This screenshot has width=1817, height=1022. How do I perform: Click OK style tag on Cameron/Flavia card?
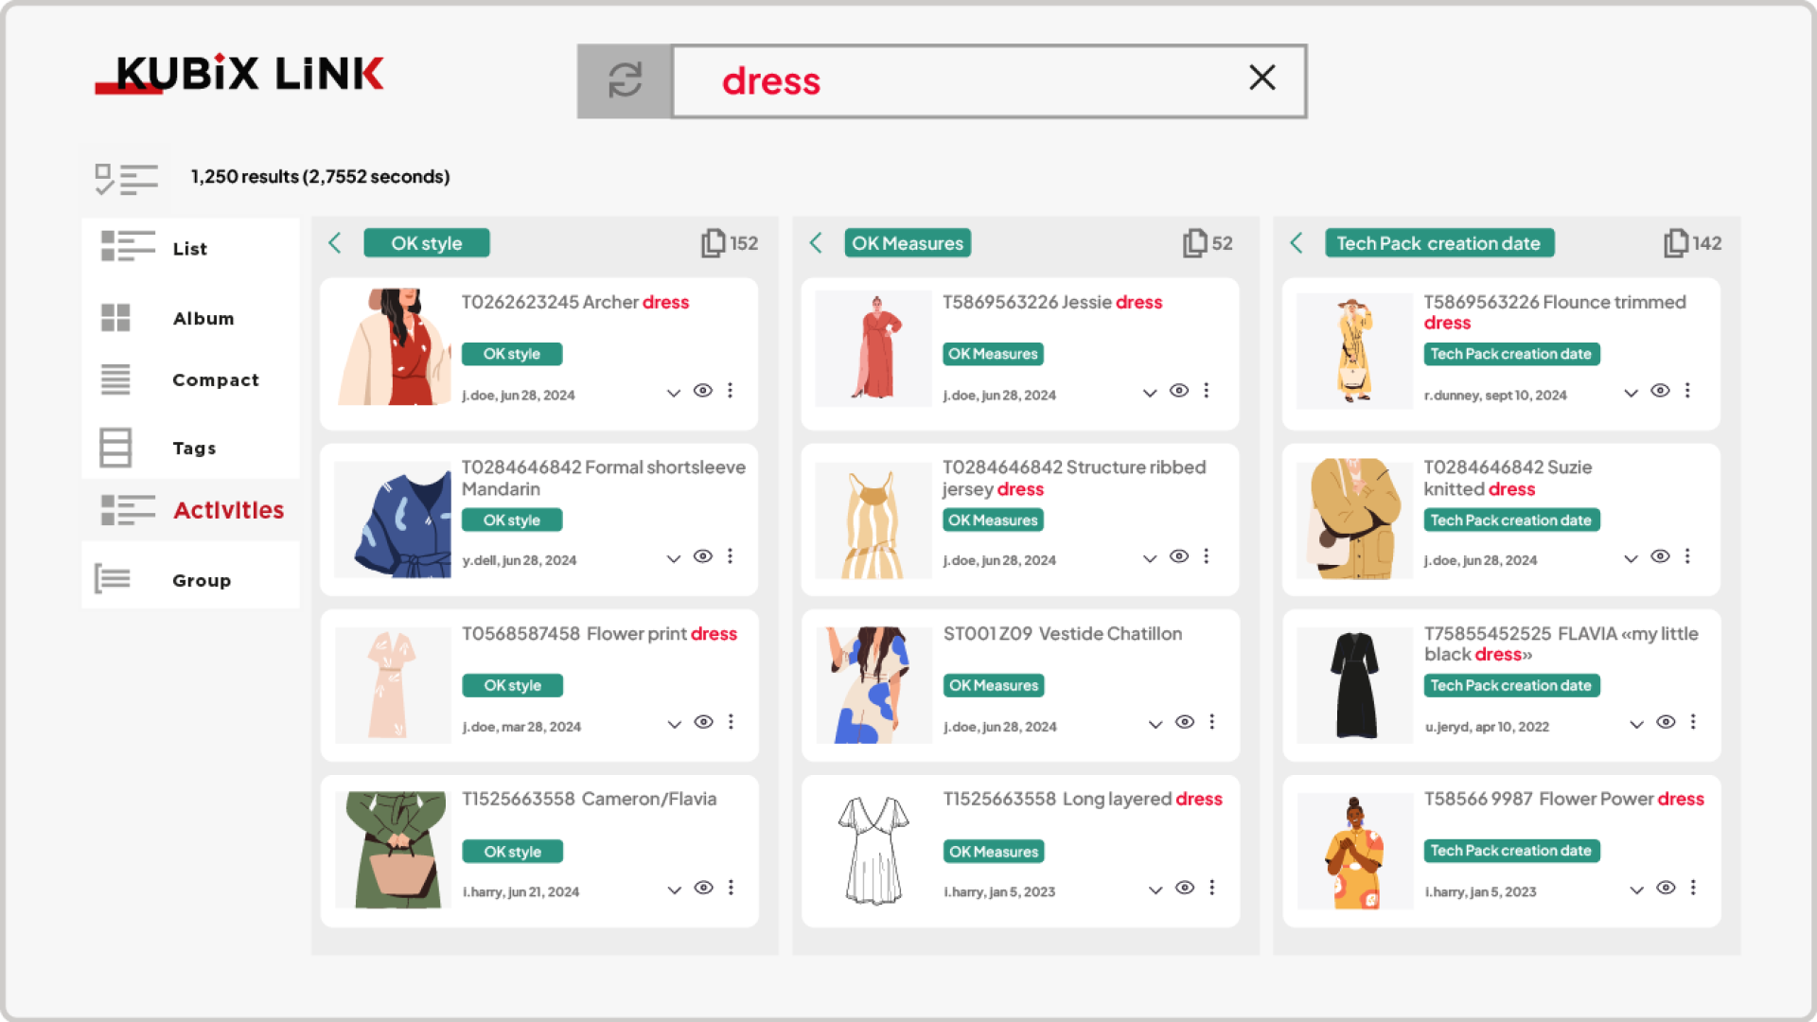pos(512,852)
